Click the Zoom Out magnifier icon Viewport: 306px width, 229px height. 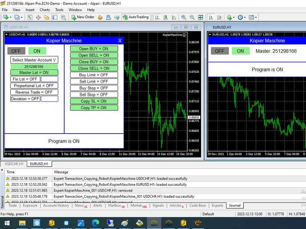tap(192, 17)
